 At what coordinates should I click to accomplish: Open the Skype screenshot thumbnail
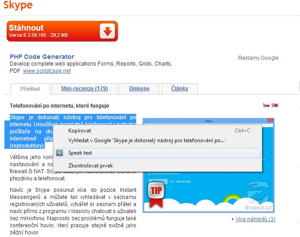[209, 165]
